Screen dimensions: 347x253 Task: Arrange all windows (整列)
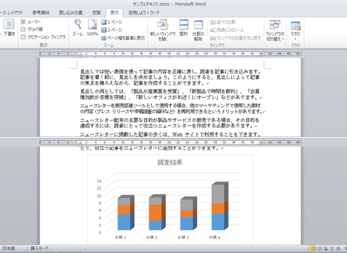tap(184, 28)
